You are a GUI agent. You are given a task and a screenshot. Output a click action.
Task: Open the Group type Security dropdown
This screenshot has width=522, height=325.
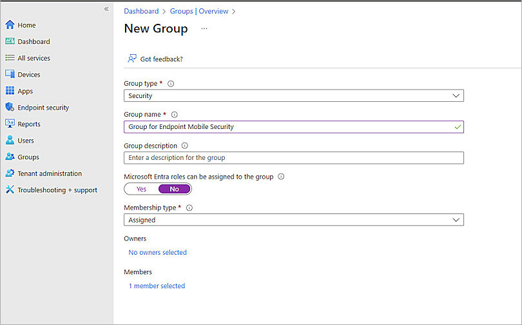pos(294,95)
